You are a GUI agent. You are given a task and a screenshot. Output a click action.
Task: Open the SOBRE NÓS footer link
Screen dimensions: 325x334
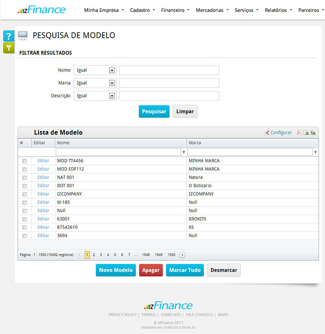(x=170, y=315)
